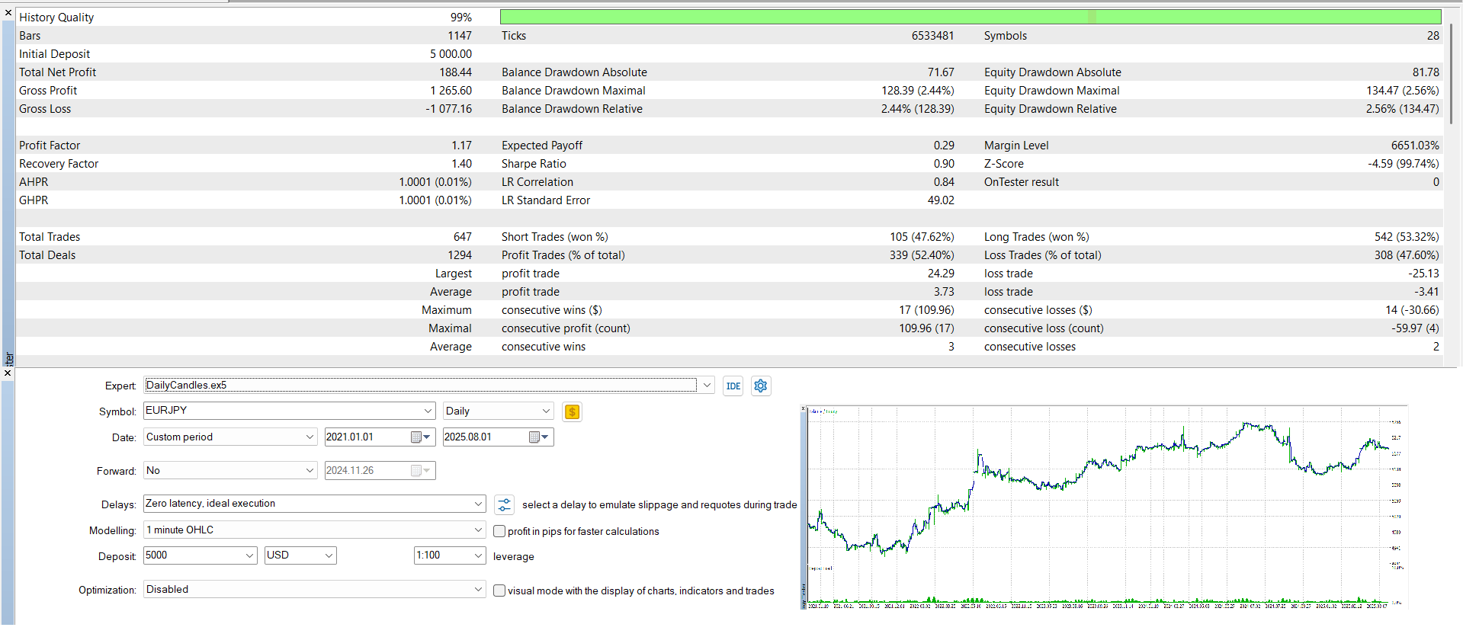Click the Profit Factor value 1.17
The height and width of the screenshot is (637, 1463).
point(461,146)
